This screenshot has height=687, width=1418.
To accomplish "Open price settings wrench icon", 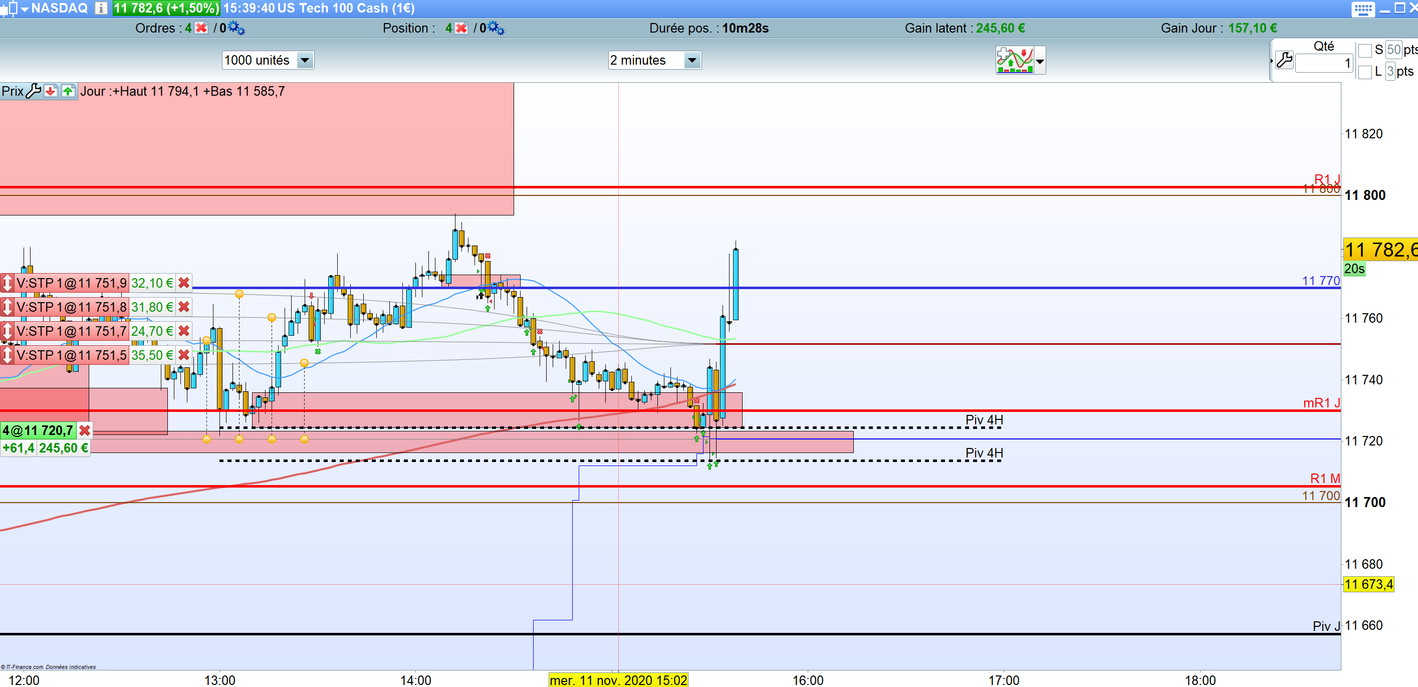I will pos(34,91).
